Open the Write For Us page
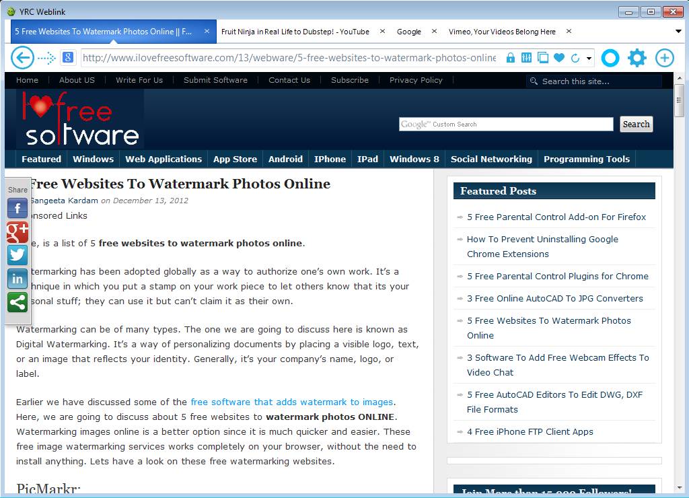This screenshot has width=689, height=498. tap(139, 80)
